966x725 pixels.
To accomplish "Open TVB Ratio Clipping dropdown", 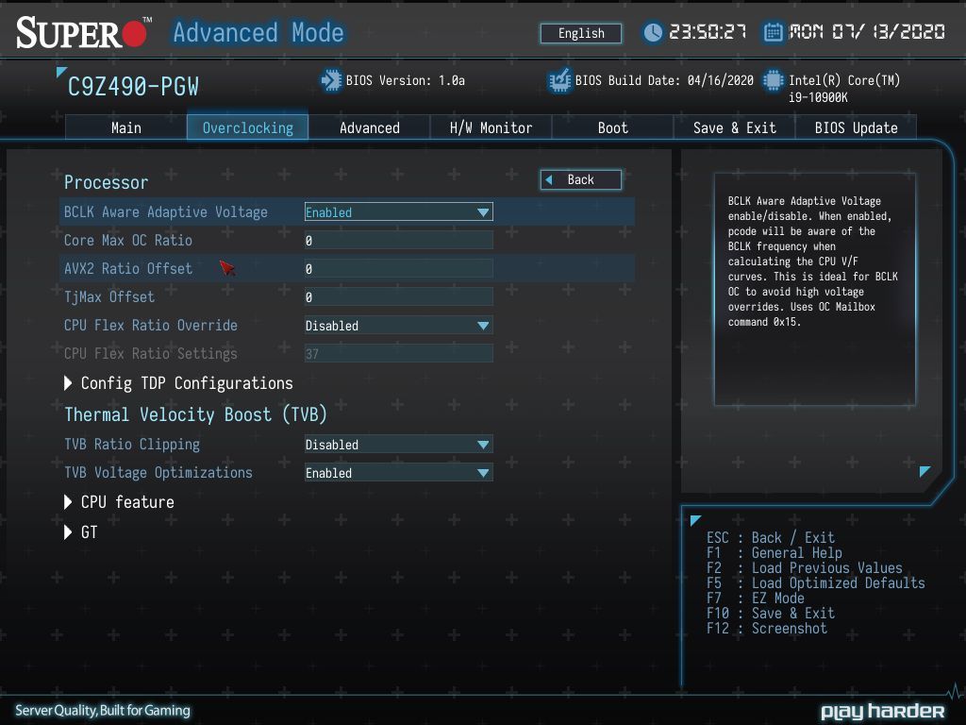I will tap(399, 445).
